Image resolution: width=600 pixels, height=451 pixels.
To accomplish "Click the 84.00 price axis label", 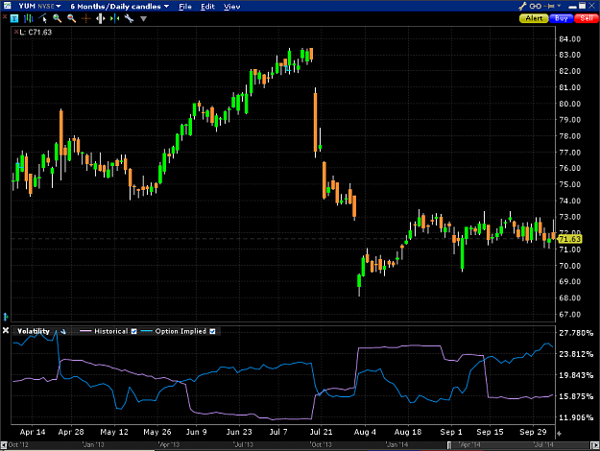I will coord(570,39).
